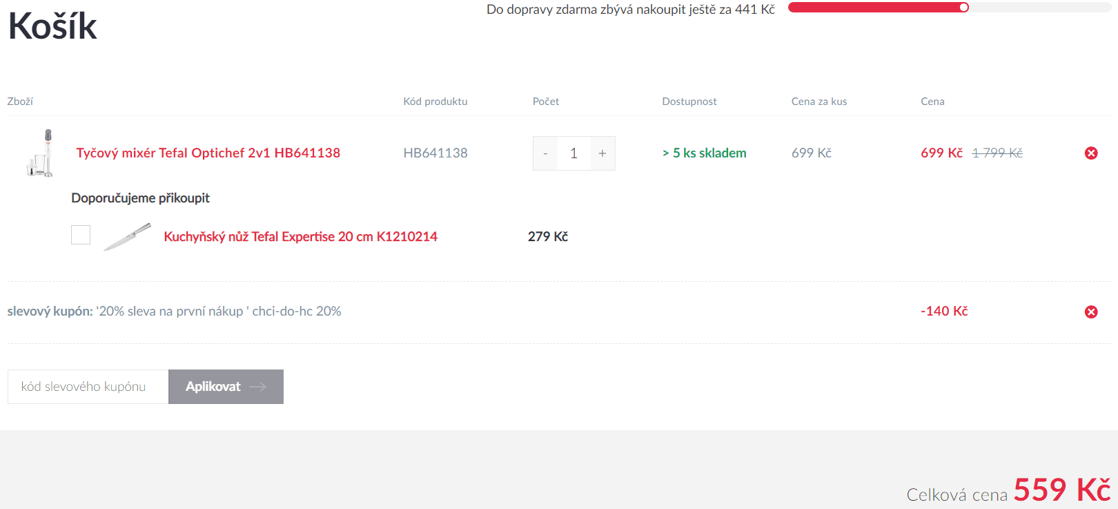Image resolution: width=1118 pixels, height=509 pixels.
Task: Focus the discount coupon code field
Action: [88, 387]
